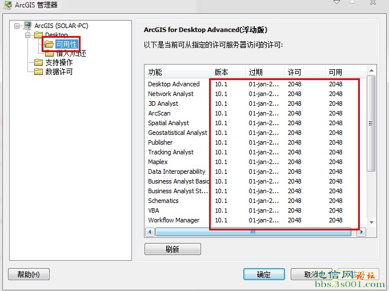This screenshot has width=389, height=291.
Task: Select the VBA row
Action: [x=255, y=210]
